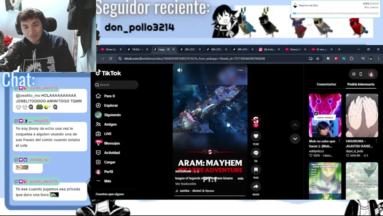Click the Objetivo de Bits progress bar
383x216 pixels.
pos(336,13)
